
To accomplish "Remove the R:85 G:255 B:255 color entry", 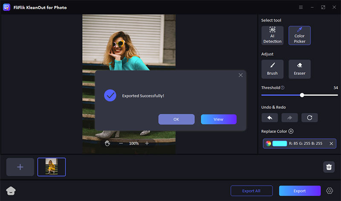I will pos(331,144).
